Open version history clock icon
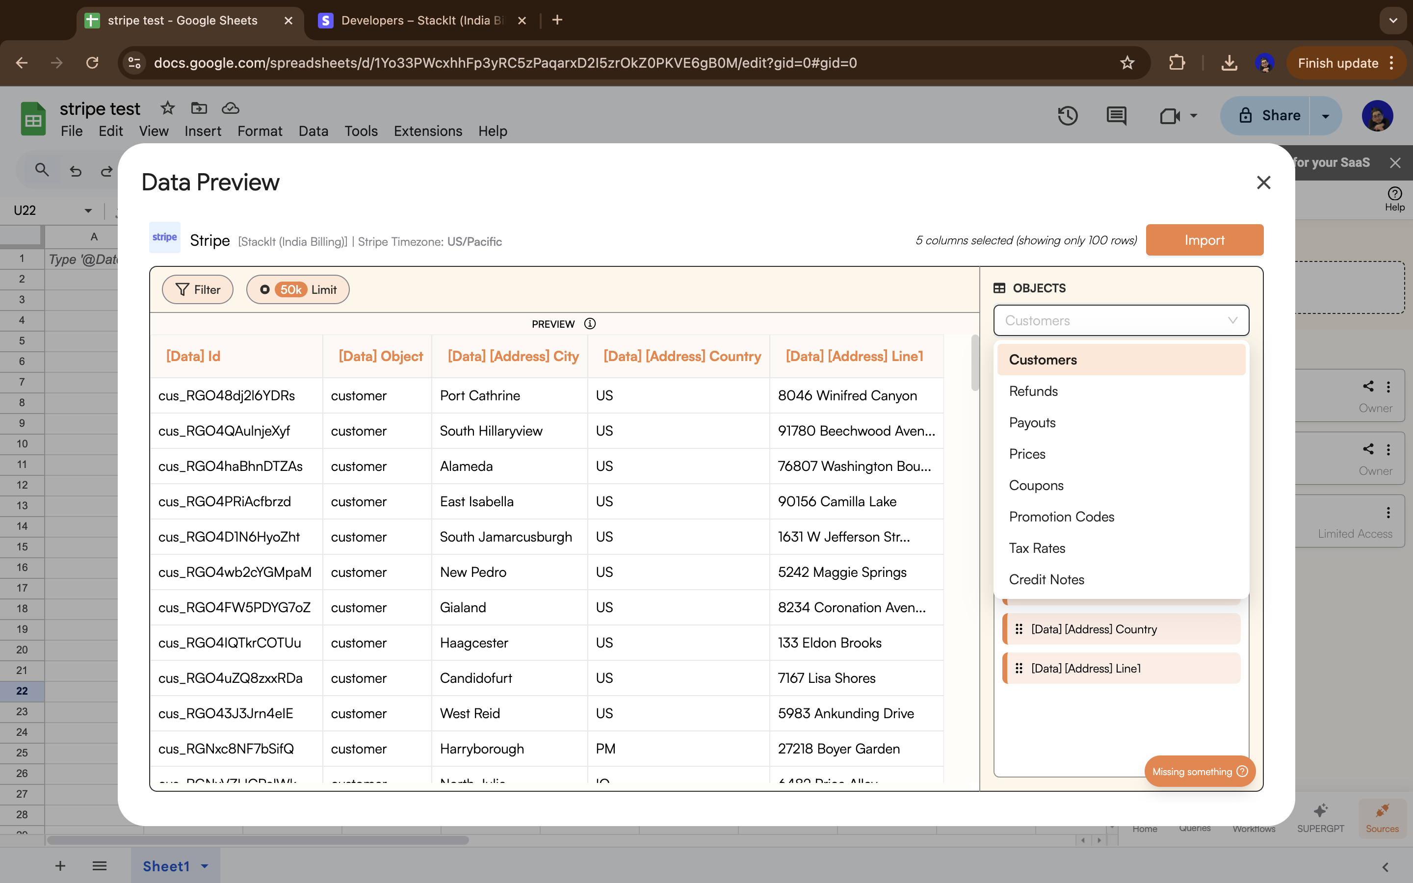 tap(1067, 116)
